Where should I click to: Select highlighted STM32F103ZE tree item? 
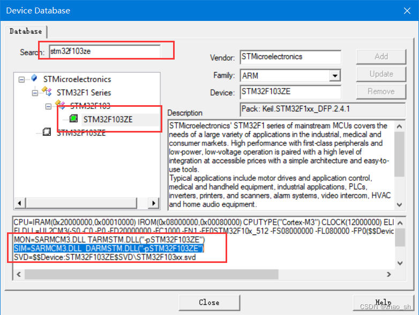point(108,119)
